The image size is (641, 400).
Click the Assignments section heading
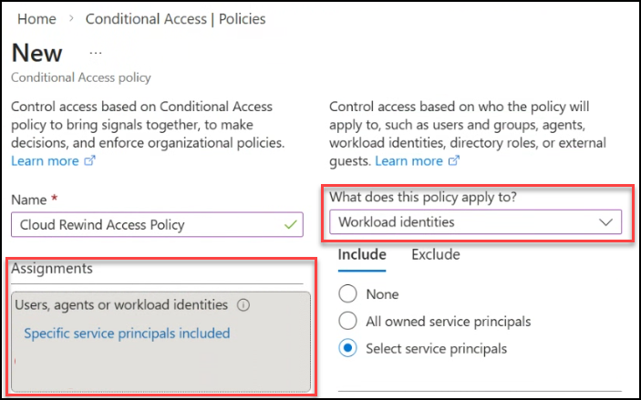point(52,269)
